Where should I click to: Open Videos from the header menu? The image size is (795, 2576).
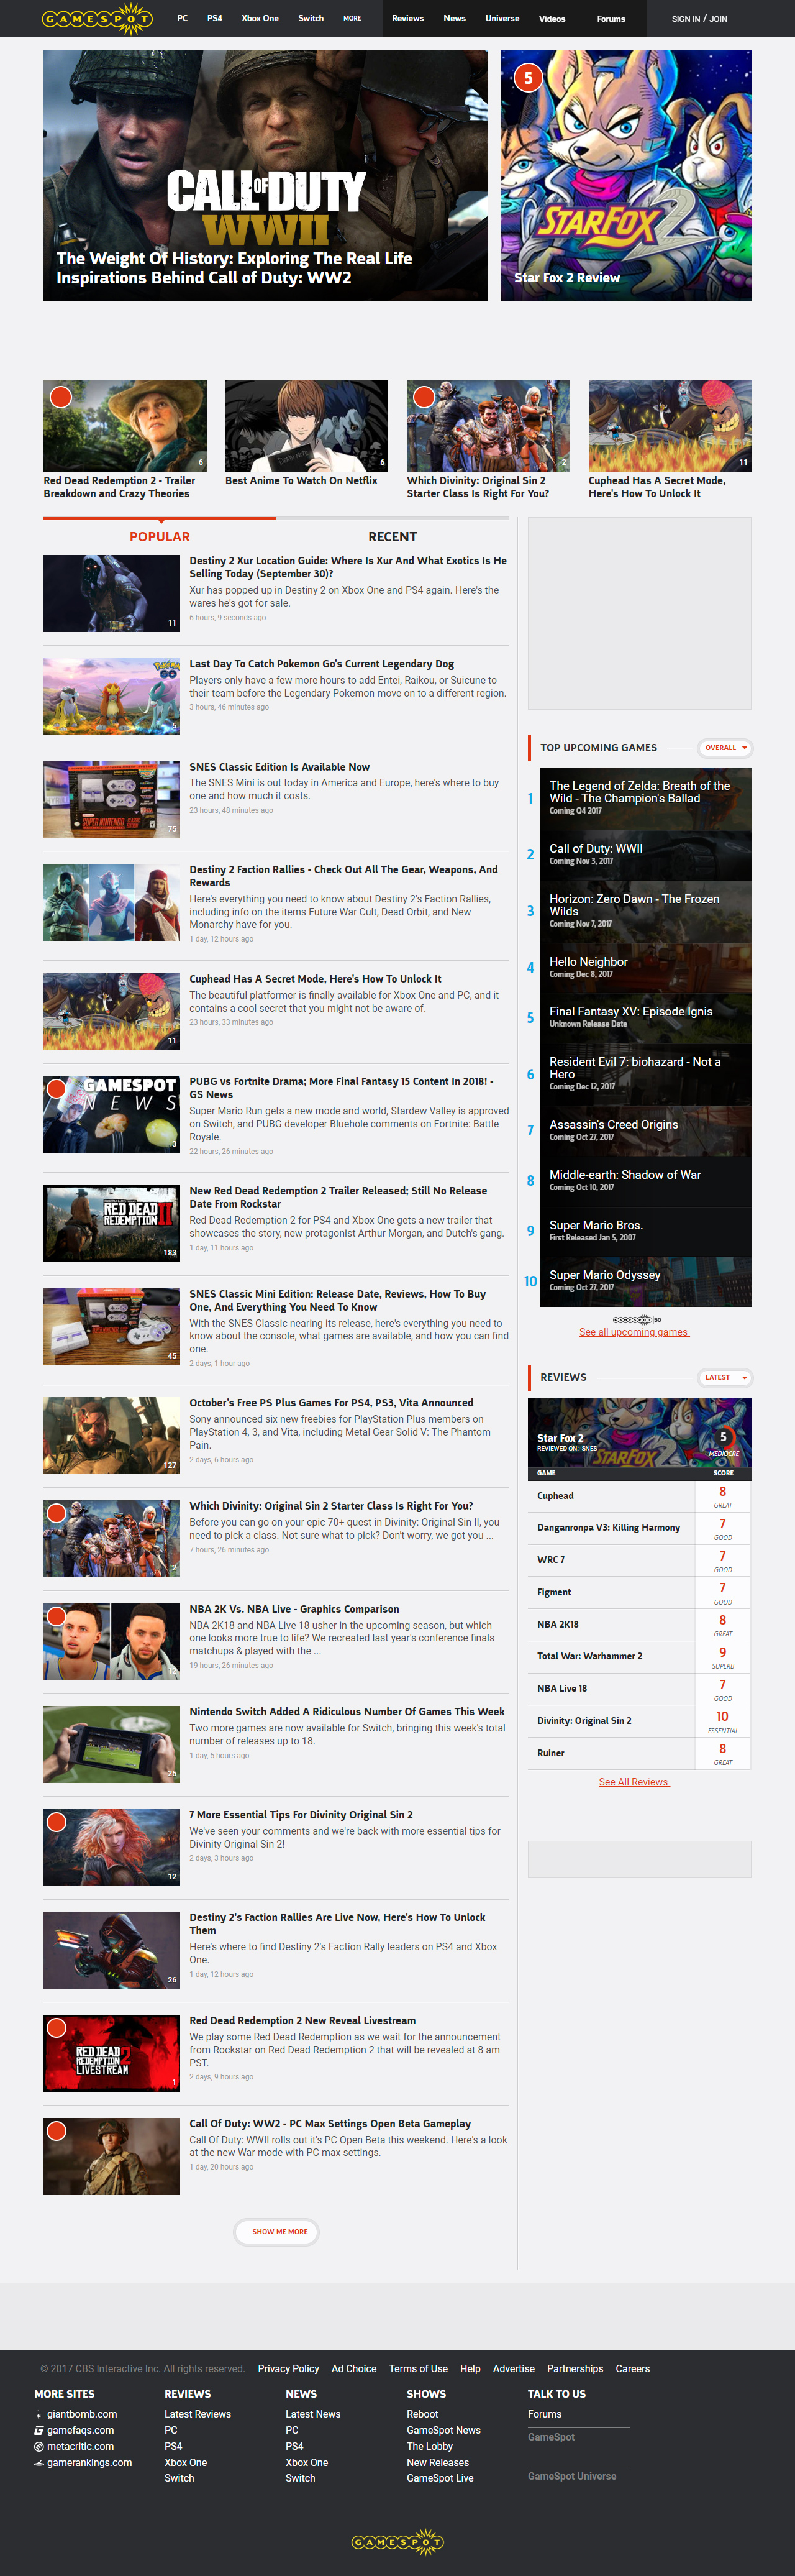pos(552,18)
